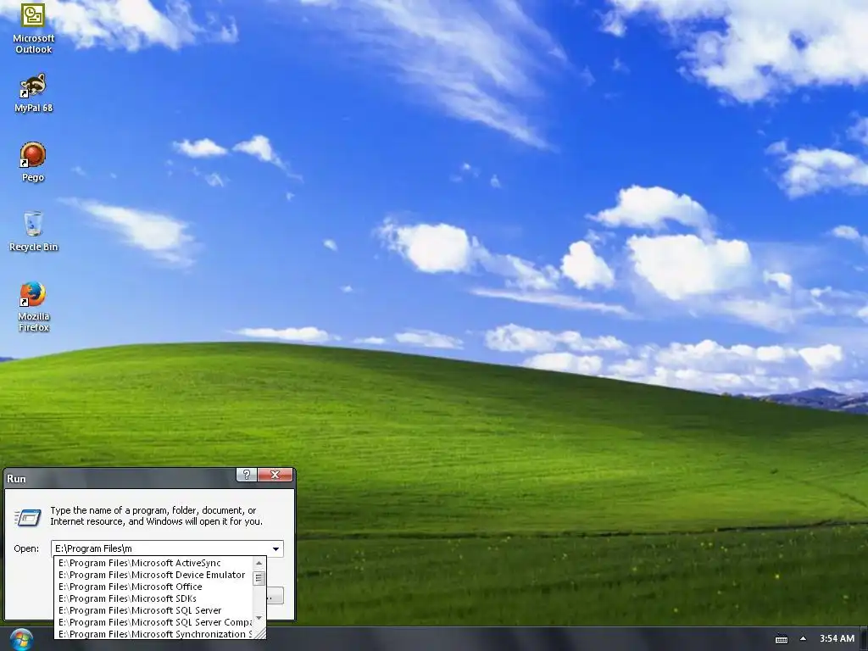Choose the Microsoft SQL Server Compact suggestion
The height and width of the screenshot is (651, 868).
[154, 622]
